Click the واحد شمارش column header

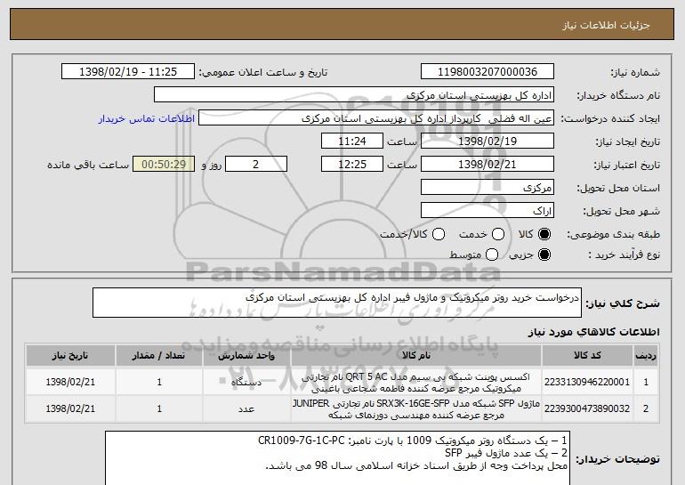click(246, 356)
